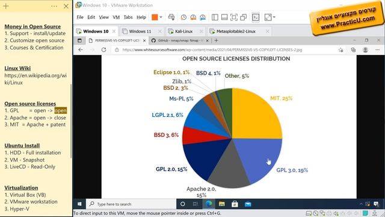This screenshot has width=385, height=217.
Task: Revert the VM to its snapshot
Action: click(193, 17)
